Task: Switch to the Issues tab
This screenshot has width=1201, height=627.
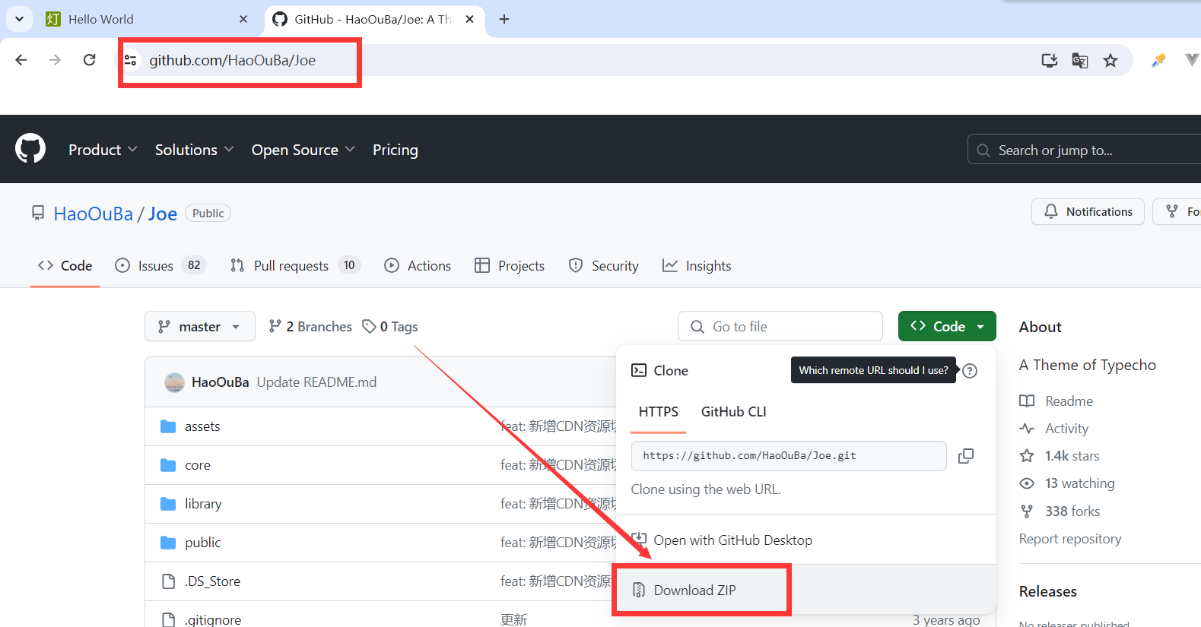Action: (160, 266)
